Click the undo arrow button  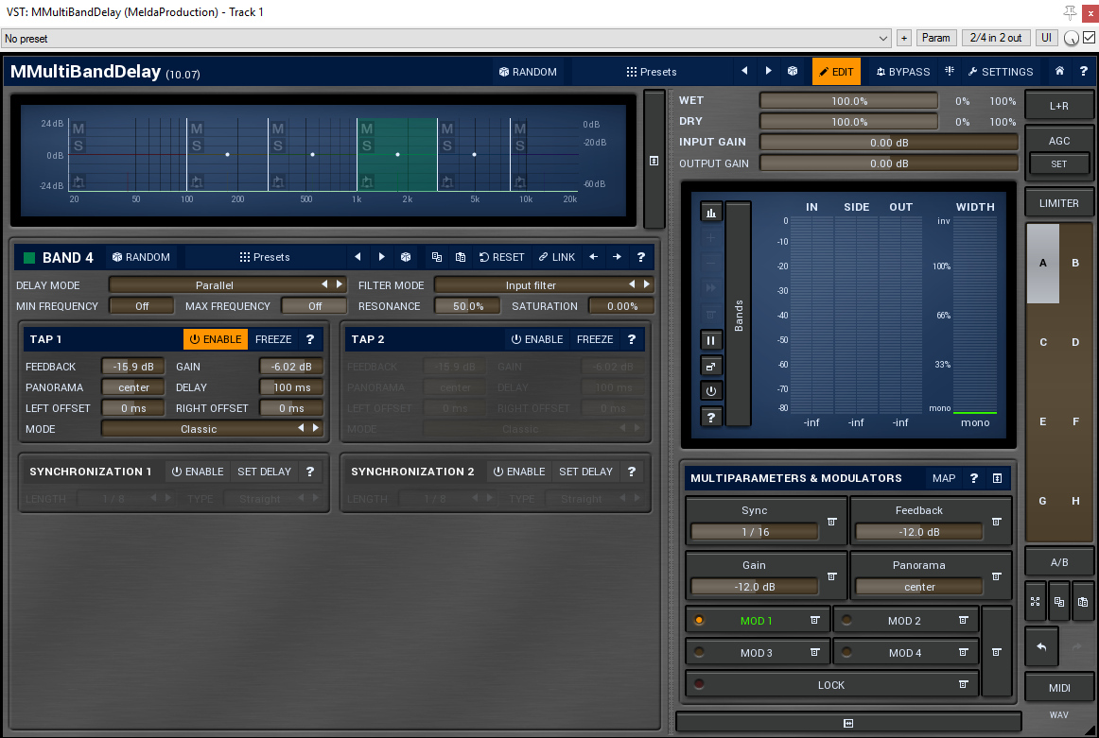[1041, 647]
